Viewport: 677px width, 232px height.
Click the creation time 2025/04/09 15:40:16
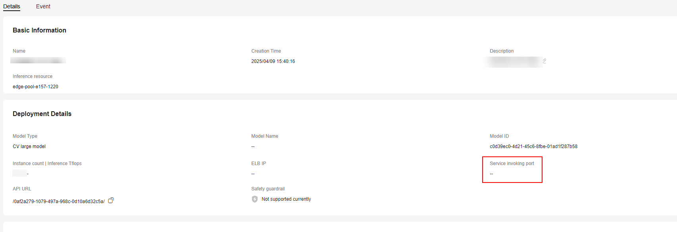(273, 61)
